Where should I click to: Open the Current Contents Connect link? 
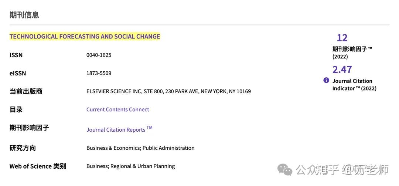click(x=117, y=109)
